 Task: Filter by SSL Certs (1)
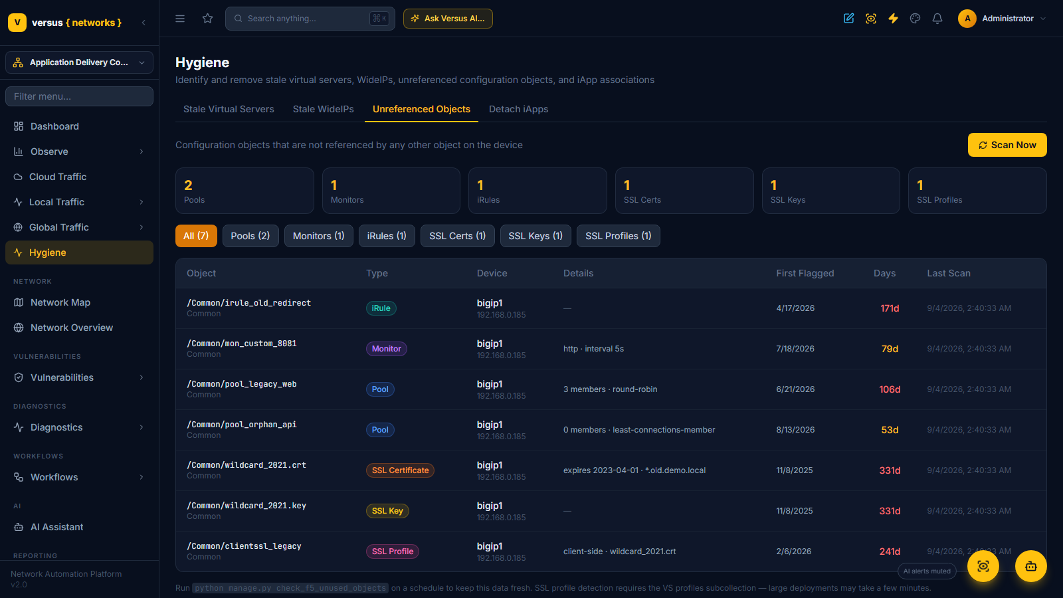[x=458, y=236]
